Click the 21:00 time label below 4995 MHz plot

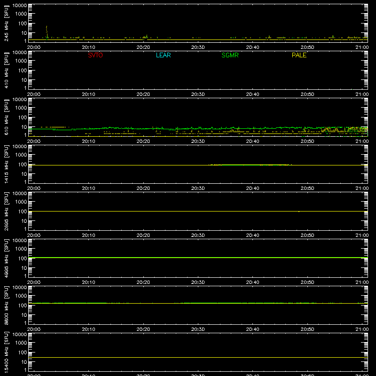click(x=362, y=282)
